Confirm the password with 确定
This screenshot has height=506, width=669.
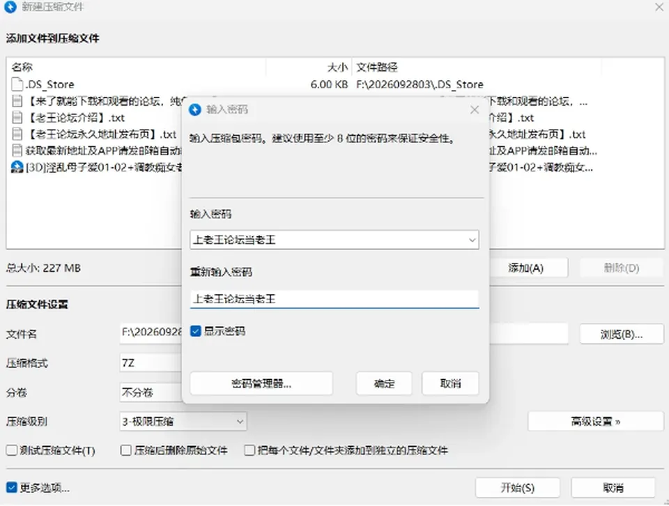point(384,383)
